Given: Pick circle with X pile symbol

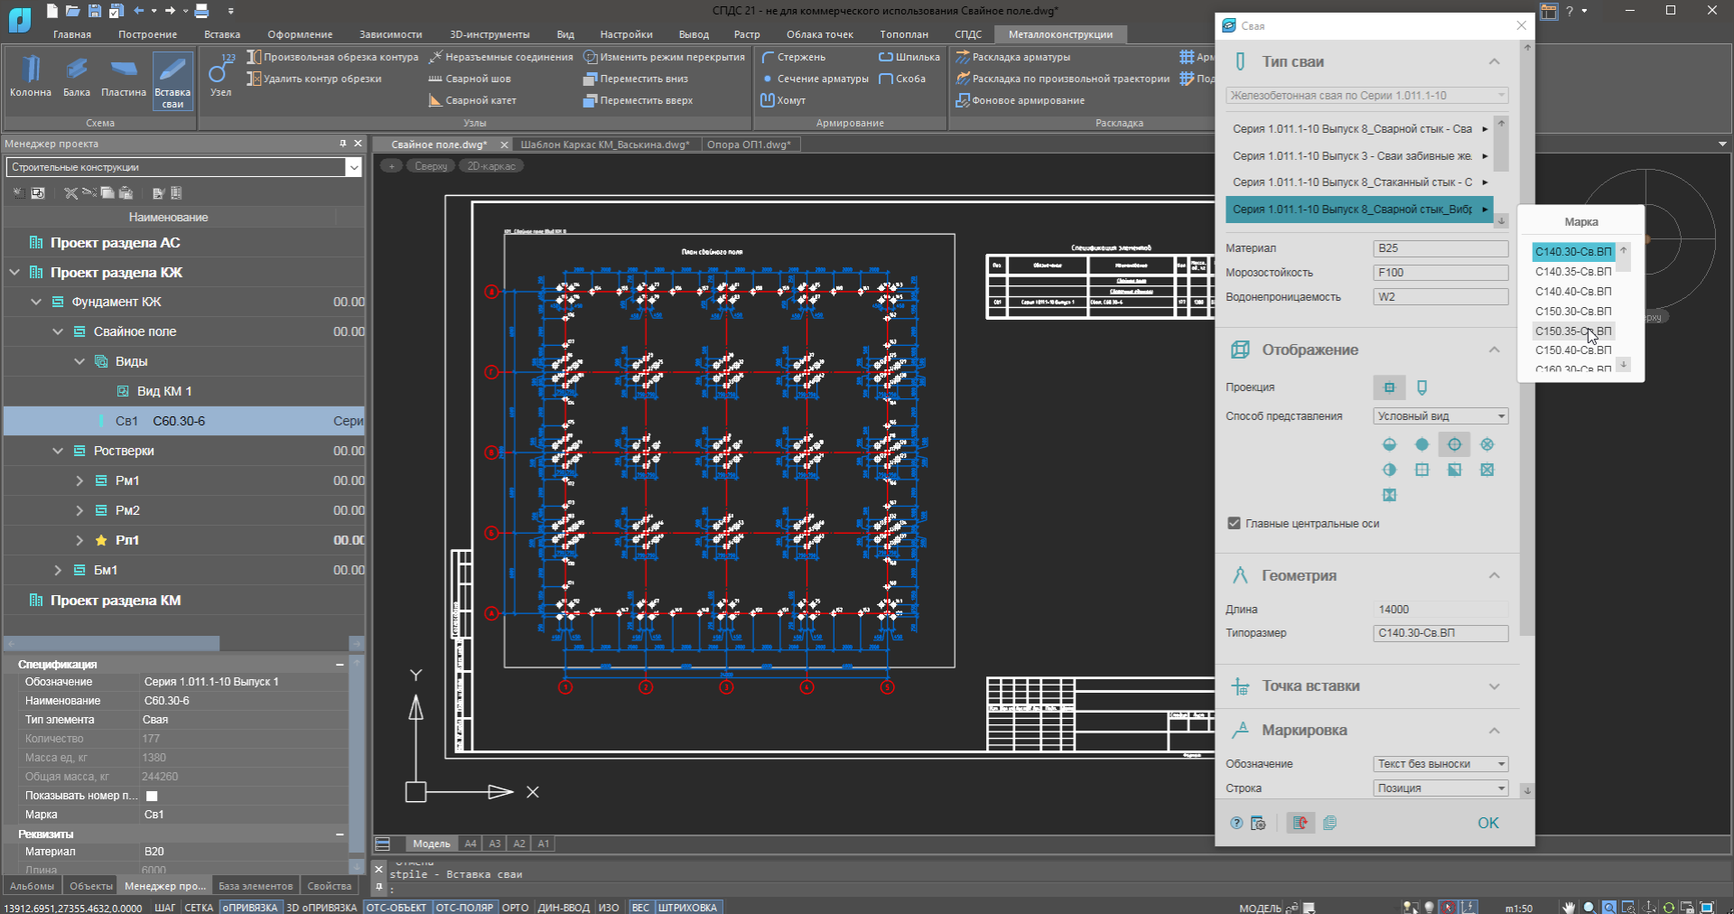Looking at the screenshot, I should 1487,444.
